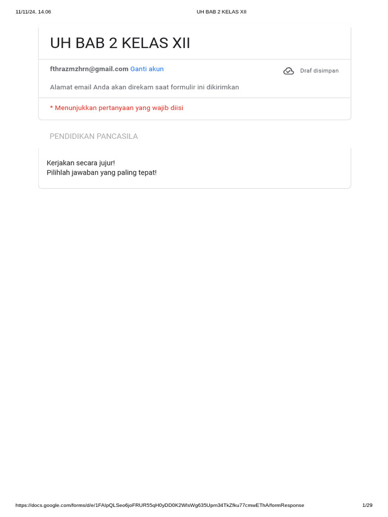The height and width of the screenshot is (517, 388).
Task: Click the Pilihlah jawaban yang paling tepat! line
Action: click(102, 173)
